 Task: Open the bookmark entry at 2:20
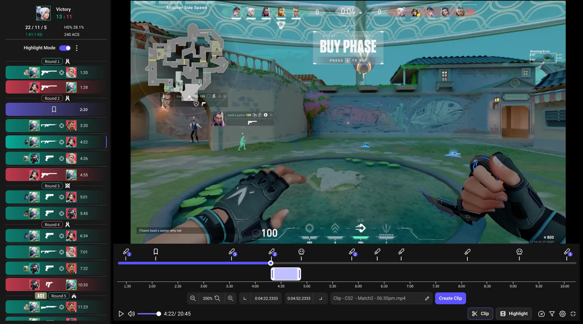click(x=56, y=110)
